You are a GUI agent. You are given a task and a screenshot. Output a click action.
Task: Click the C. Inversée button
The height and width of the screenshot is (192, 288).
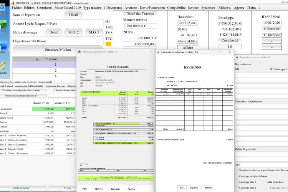pos(271,35)
